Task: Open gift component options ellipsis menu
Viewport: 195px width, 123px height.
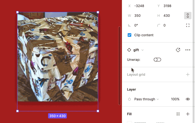Action: coord(188,50)
